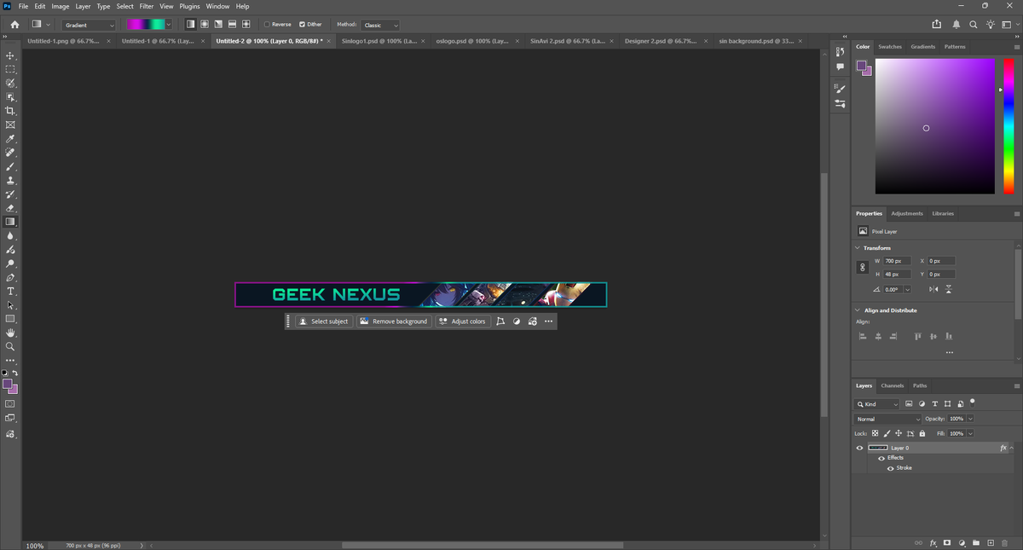1023x550 pixels.
Task: Disable the Dither checkbox
Action: pyautogui.click(x=302, y=25)
